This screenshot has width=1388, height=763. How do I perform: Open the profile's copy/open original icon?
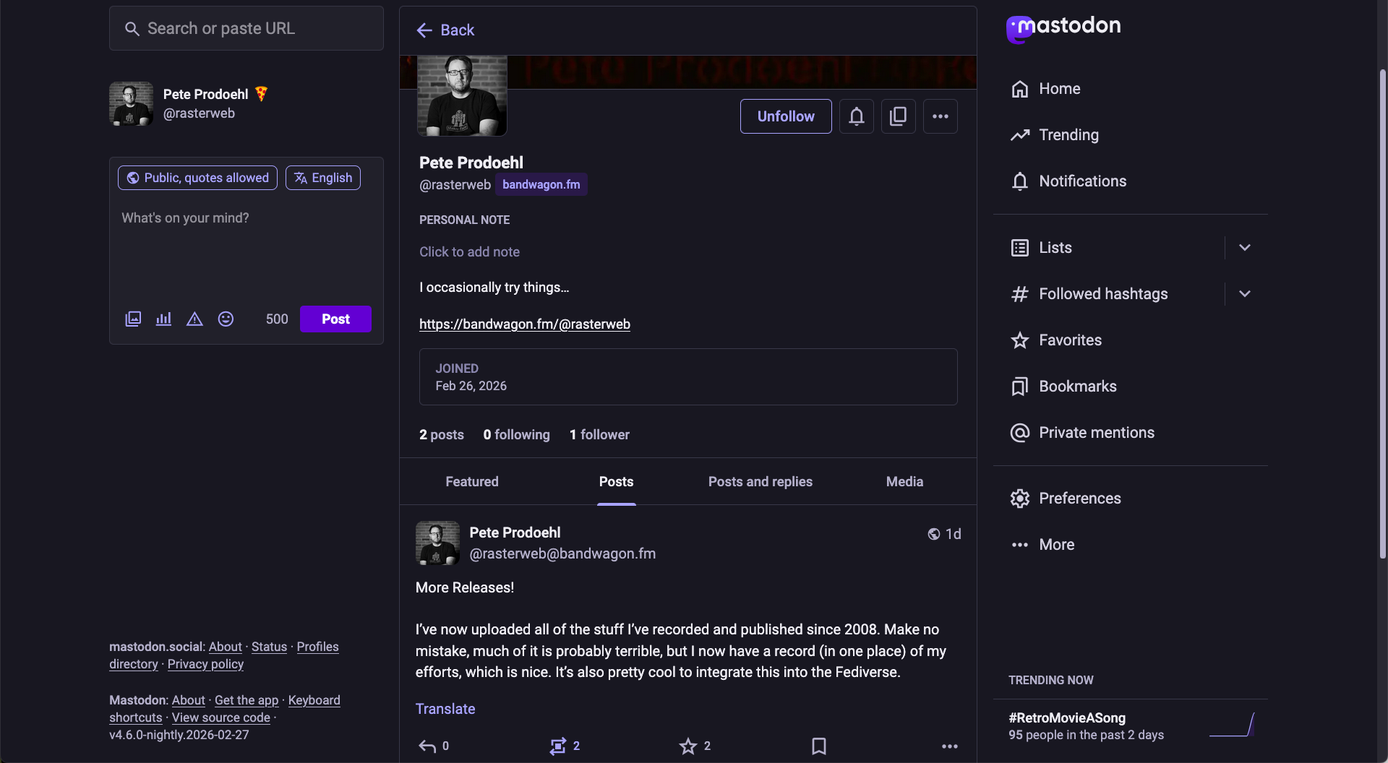pyautogui.click(x=898, y=116)
